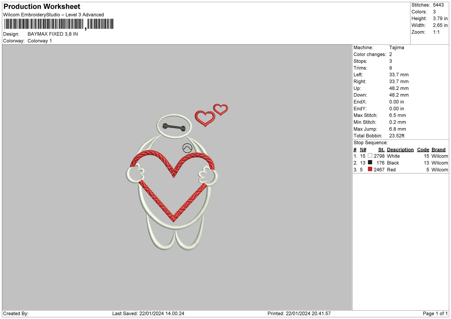Click the "Printed: 22/01/2024 20.41.57" footer text
Viewport: 451px width, 319px height.
click(299, 314)
